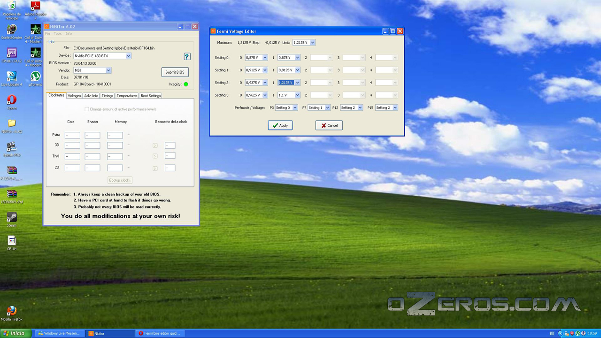Switch to the Timings tab

[x=108, y=96]
